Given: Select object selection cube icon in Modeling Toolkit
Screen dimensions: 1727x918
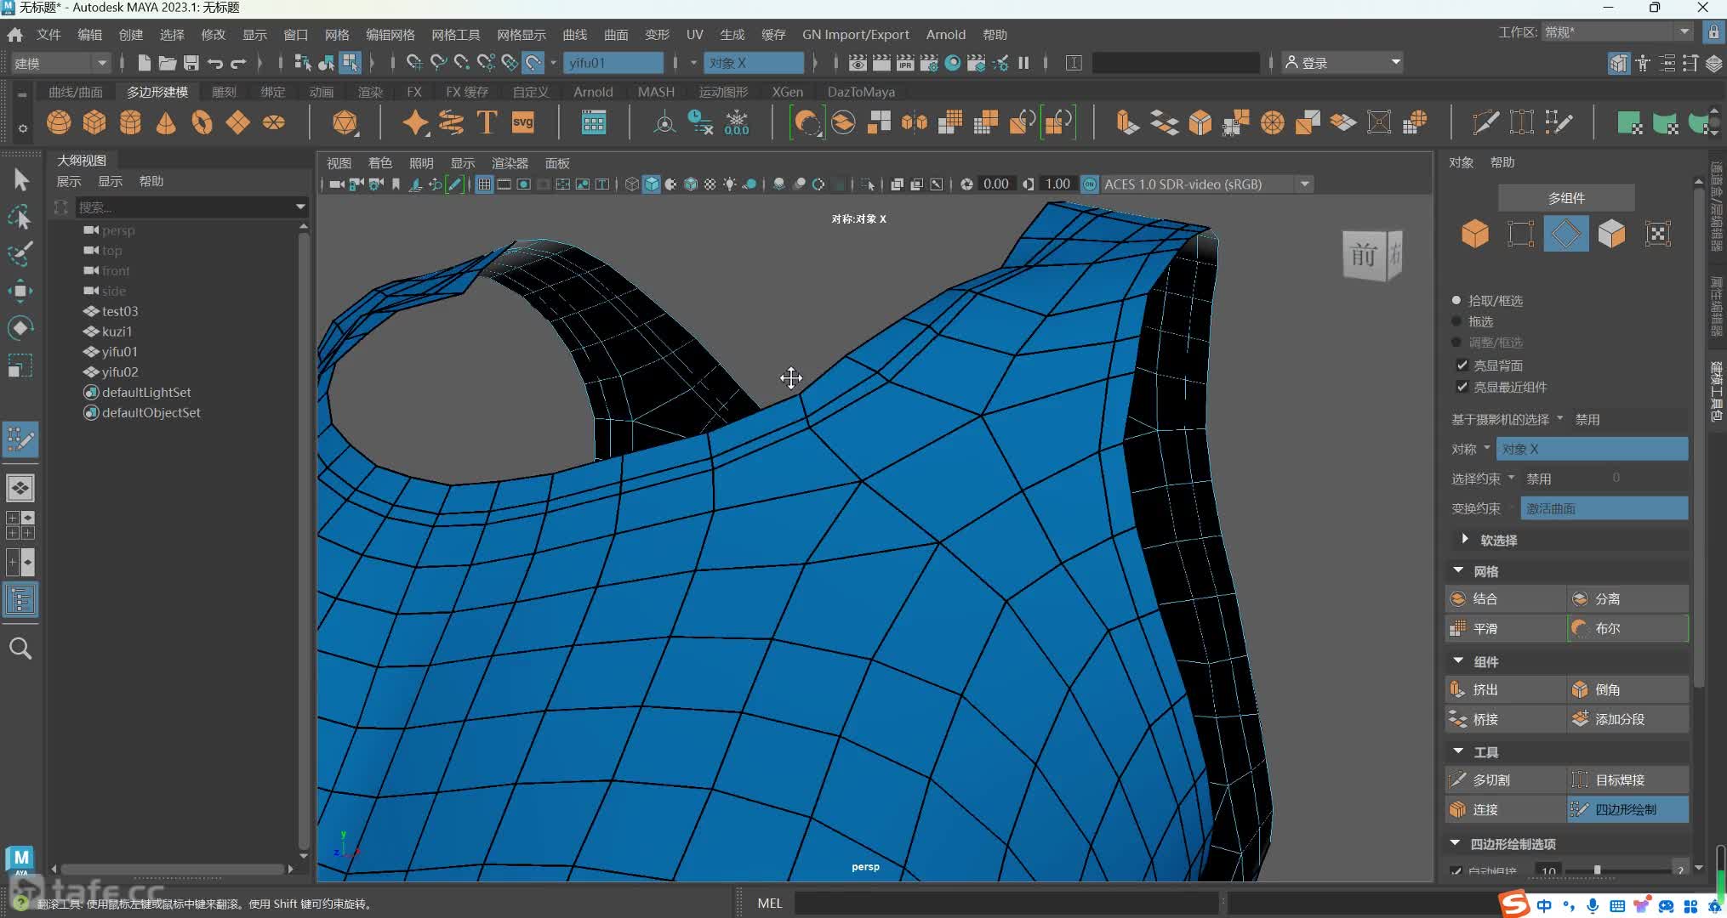Looking at the screenshot, I should coord(1475,234).
